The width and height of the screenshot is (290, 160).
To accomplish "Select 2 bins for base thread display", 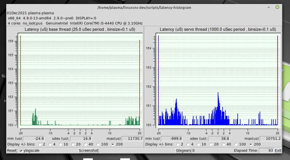I will (x=40, y=144).
